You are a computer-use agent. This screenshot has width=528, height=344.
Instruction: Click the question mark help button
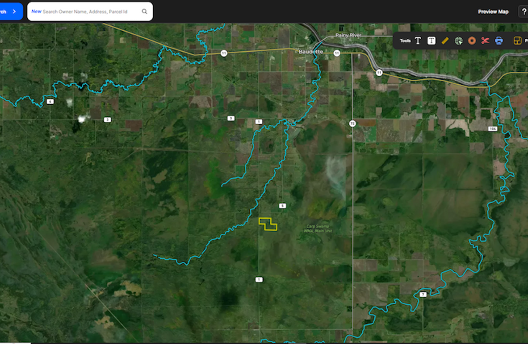pyautogui.click(x=524, y=12)
